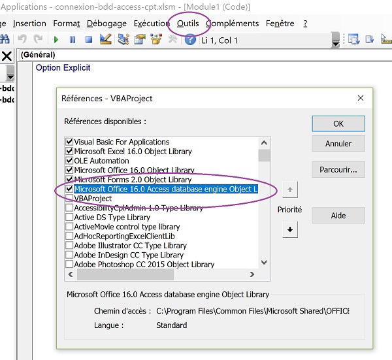Open the Compléments menu

coord(232,24)
